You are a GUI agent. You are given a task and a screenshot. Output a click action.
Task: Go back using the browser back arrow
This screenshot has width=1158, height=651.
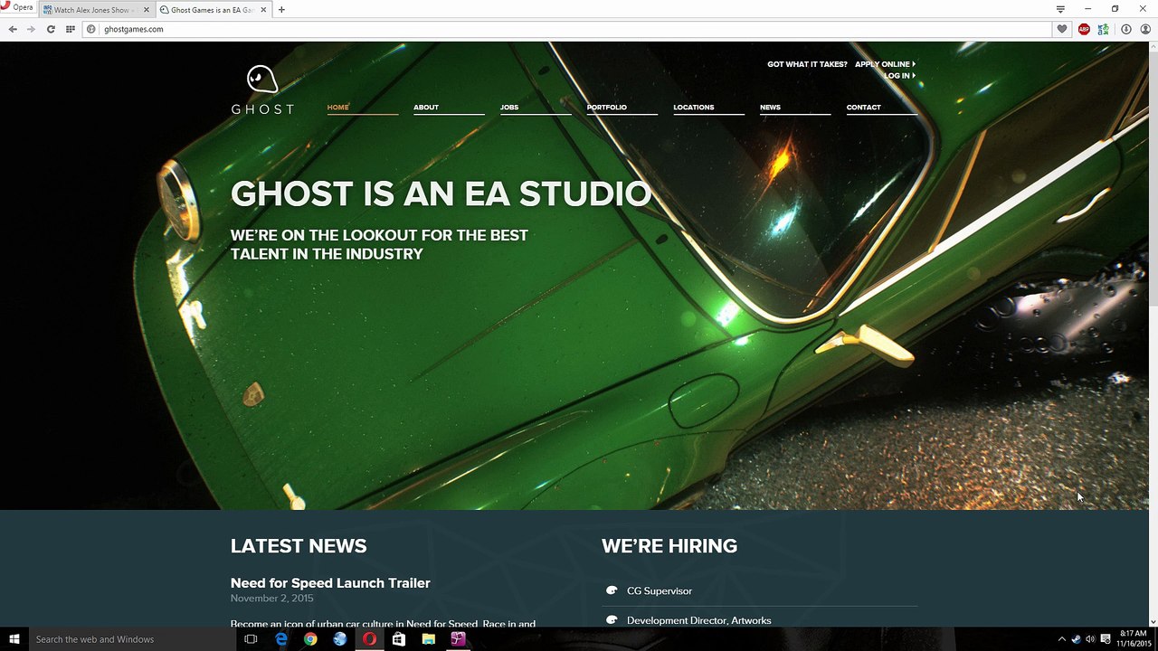13,29
